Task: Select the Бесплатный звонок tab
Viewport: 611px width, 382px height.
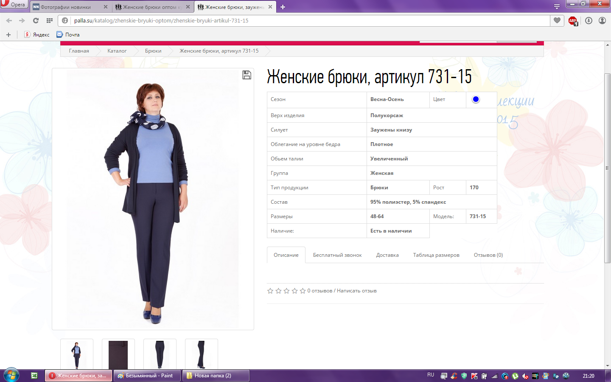Action: pyautogui.click(x=337, y=255)
